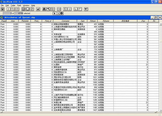Click the Paste toolbar icon

click(x=17, y=9)
